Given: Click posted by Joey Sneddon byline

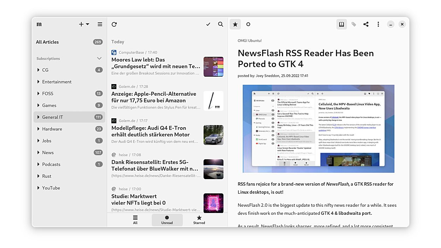Looking at the screenshot, I should coord(273,76).
